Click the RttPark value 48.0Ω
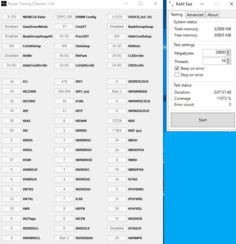This screenshot has width=236, height=244. coord(64,56)
